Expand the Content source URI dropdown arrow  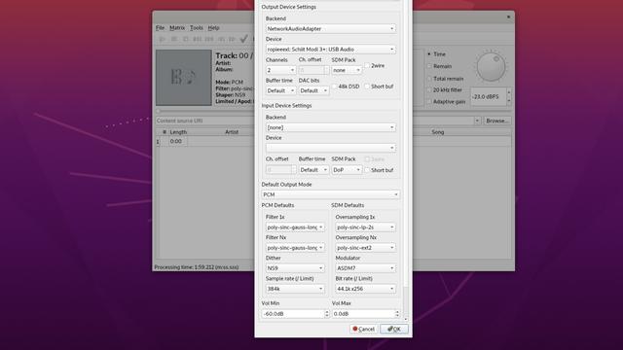coord(477,121)
